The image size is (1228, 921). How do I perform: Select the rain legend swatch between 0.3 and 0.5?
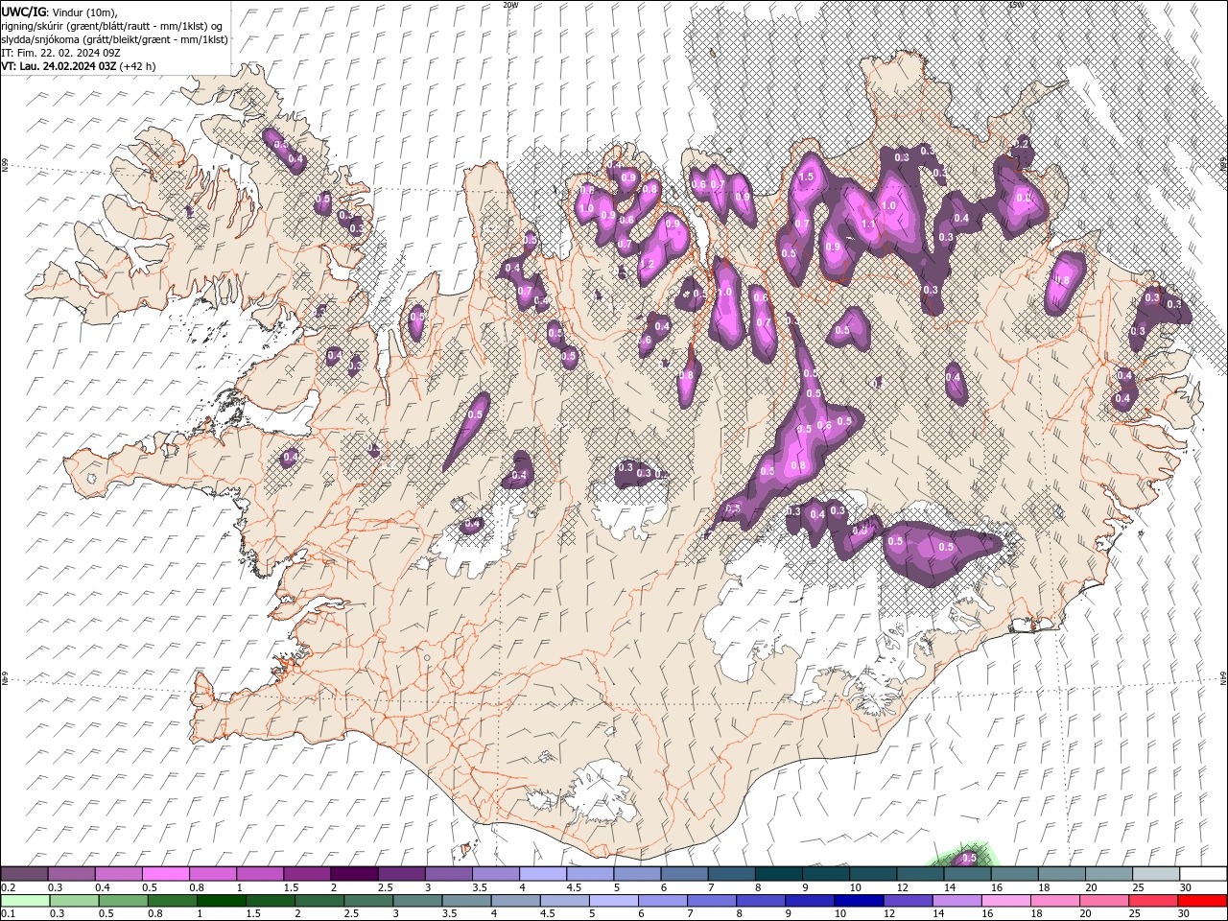coord(72,901)
